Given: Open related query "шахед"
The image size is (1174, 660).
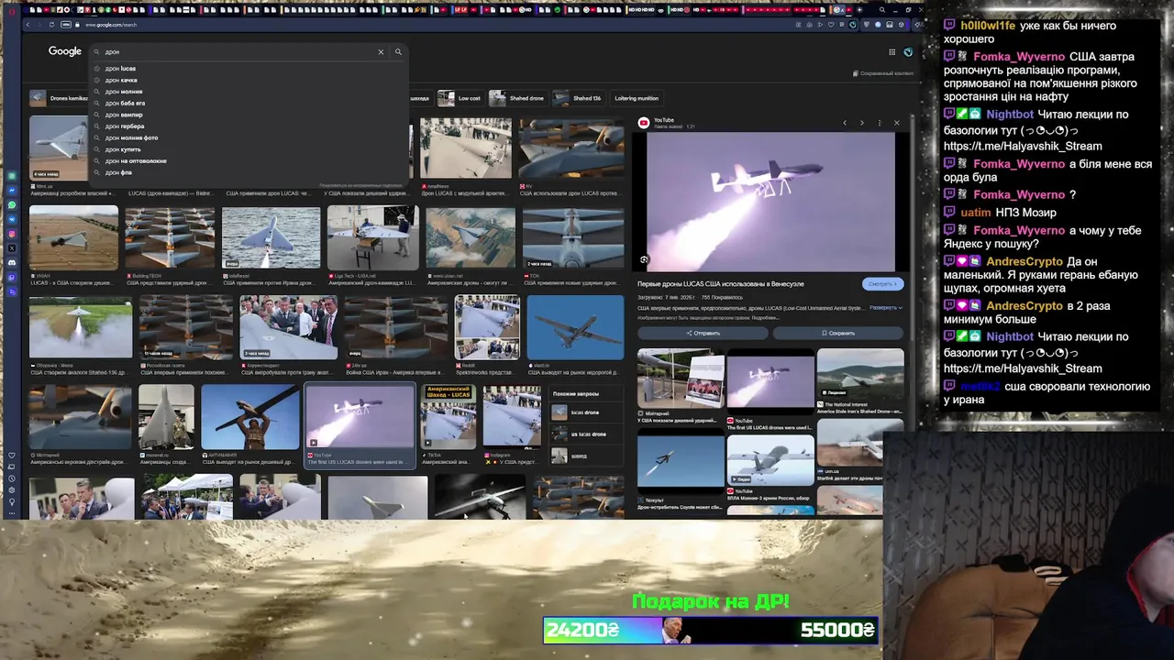Looking at the screenshot, I should [x=584, y=456].
